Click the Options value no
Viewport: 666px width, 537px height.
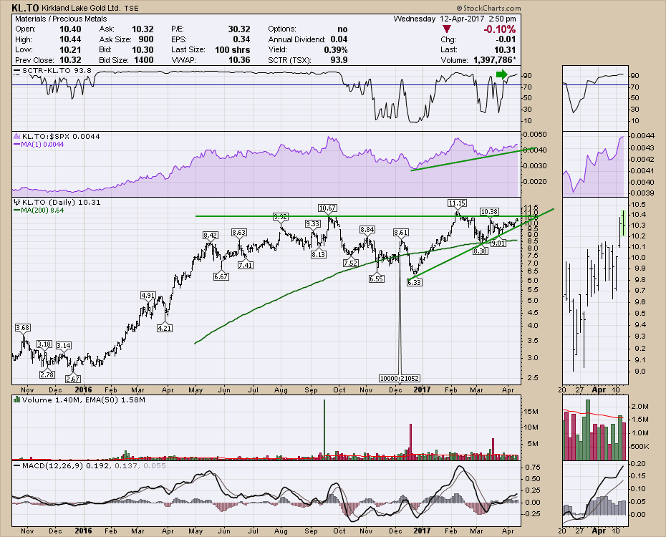(342, 29)
